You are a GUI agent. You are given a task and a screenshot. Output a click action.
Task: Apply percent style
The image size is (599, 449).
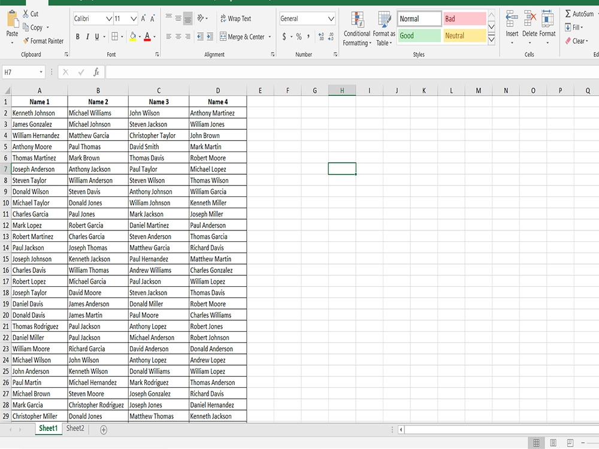click(299, 37)
